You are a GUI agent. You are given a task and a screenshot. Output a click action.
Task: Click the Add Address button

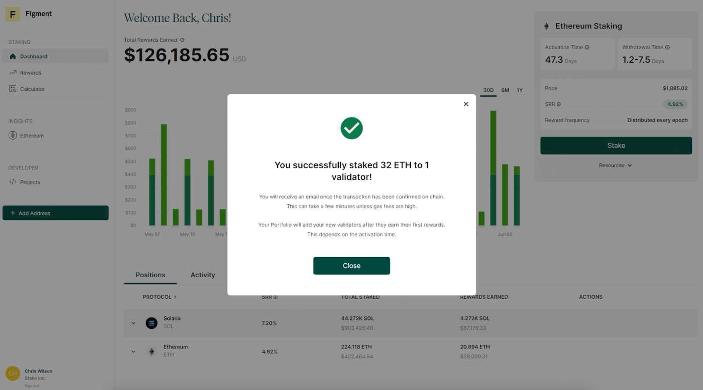click(55, 213)
